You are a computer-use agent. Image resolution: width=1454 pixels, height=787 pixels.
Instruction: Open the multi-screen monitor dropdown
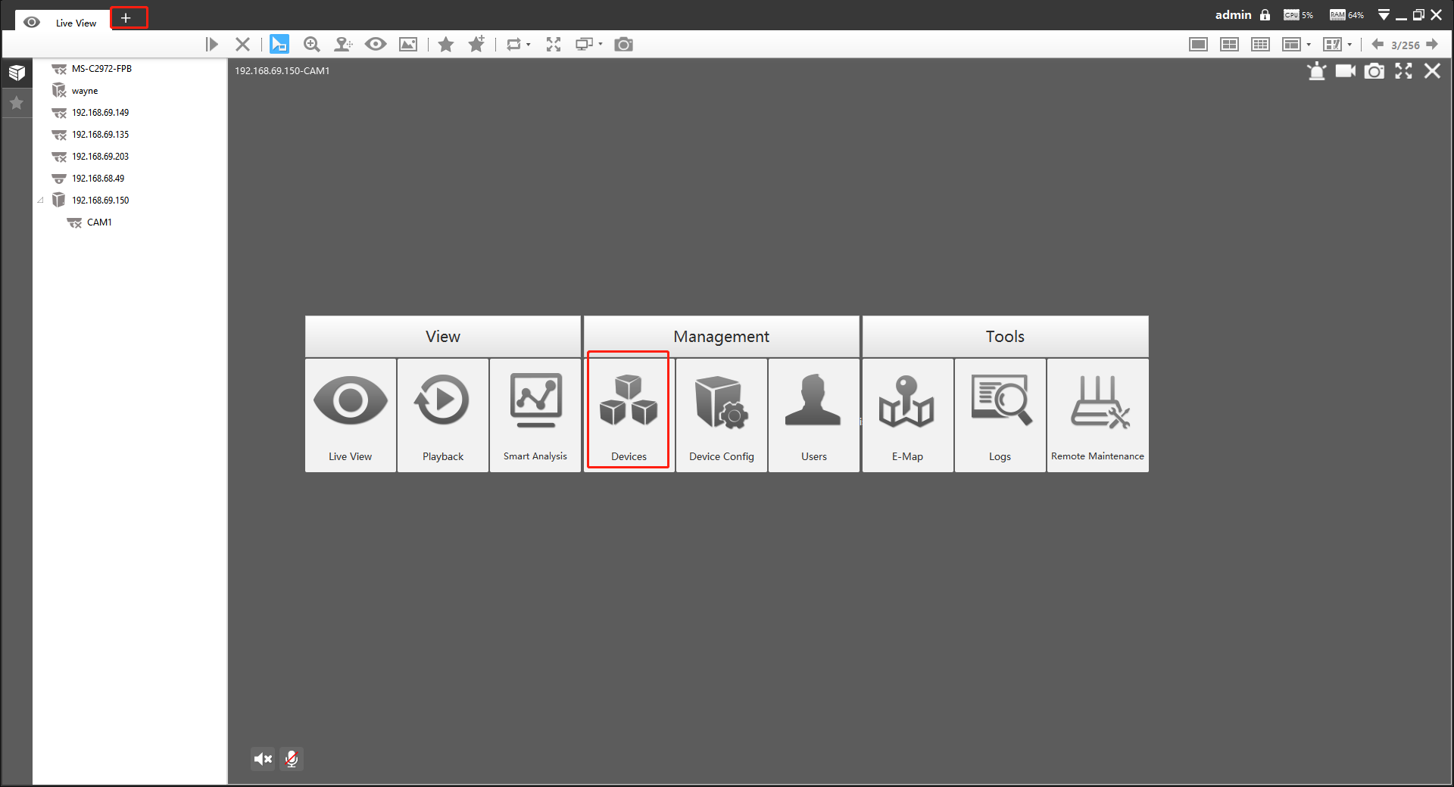(x=601, y=45)
